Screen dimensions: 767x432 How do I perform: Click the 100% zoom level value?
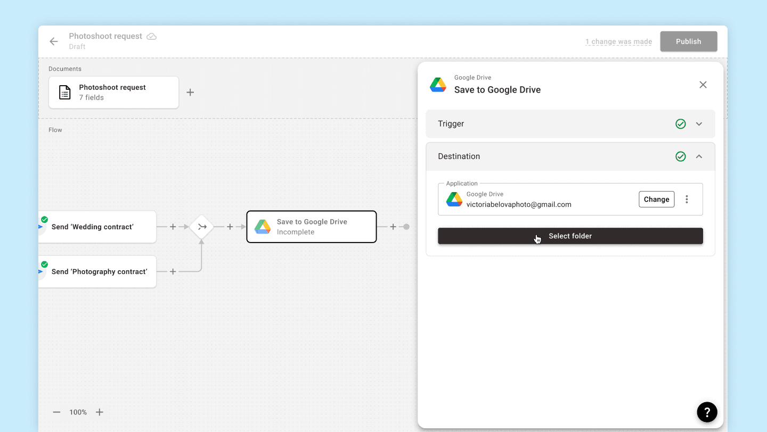coord(78,412)
